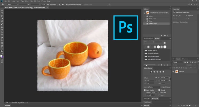Image resolution: width=199 pixels, height=107 pixels.
Task: Expand the Dry Media Brushes folder
Action: click(x=144, y=53)
